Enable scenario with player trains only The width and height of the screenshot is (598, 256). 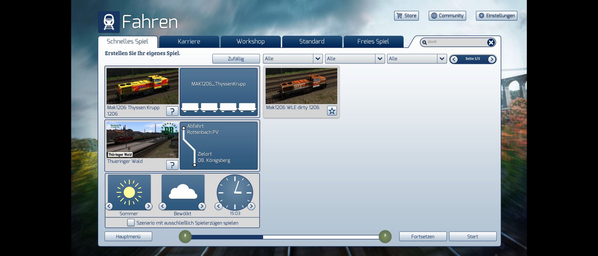pyautogui.click(x=131, y=223)
